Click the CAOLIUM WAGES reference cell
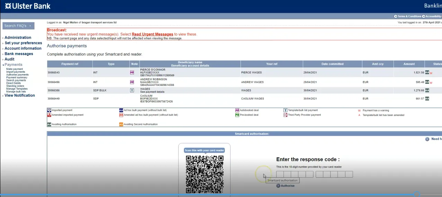 272,99
